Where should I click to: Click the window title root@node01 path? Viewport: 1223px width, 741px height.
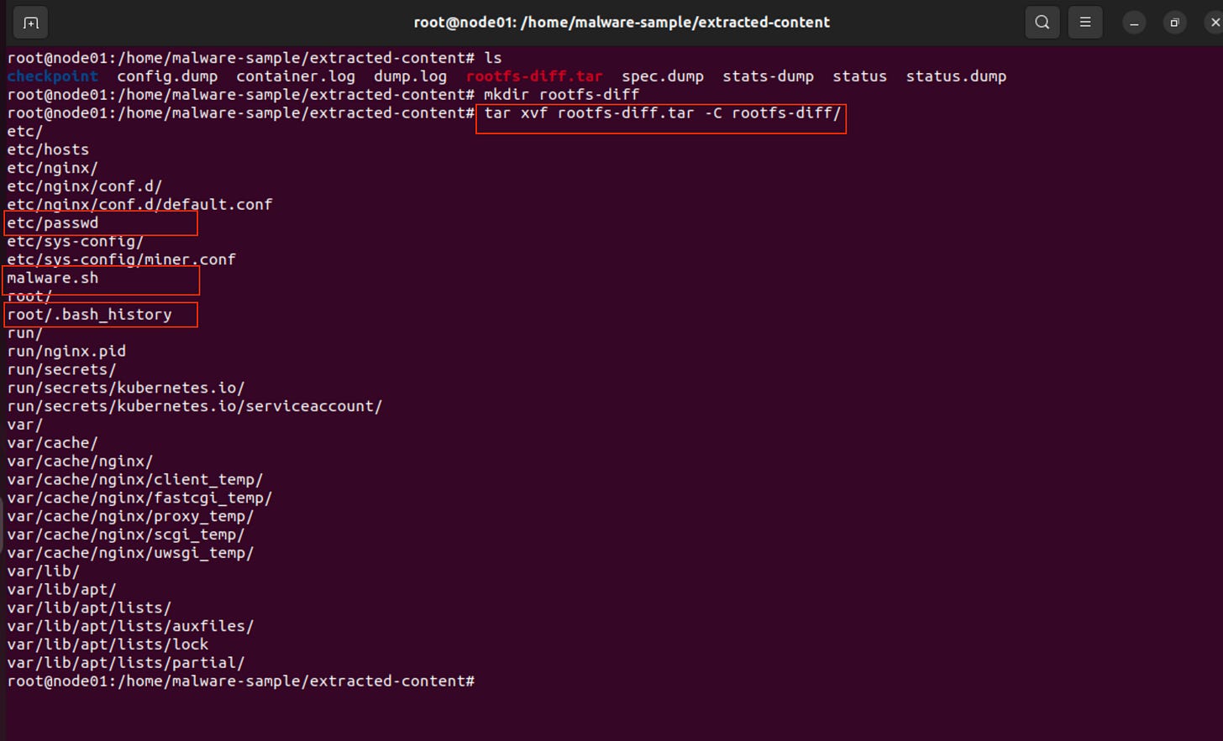tap(622, 23)
